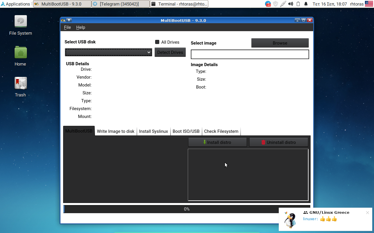Click the network connection tray icon
This screenshot has width=374, height=233.
coord(283,4)
